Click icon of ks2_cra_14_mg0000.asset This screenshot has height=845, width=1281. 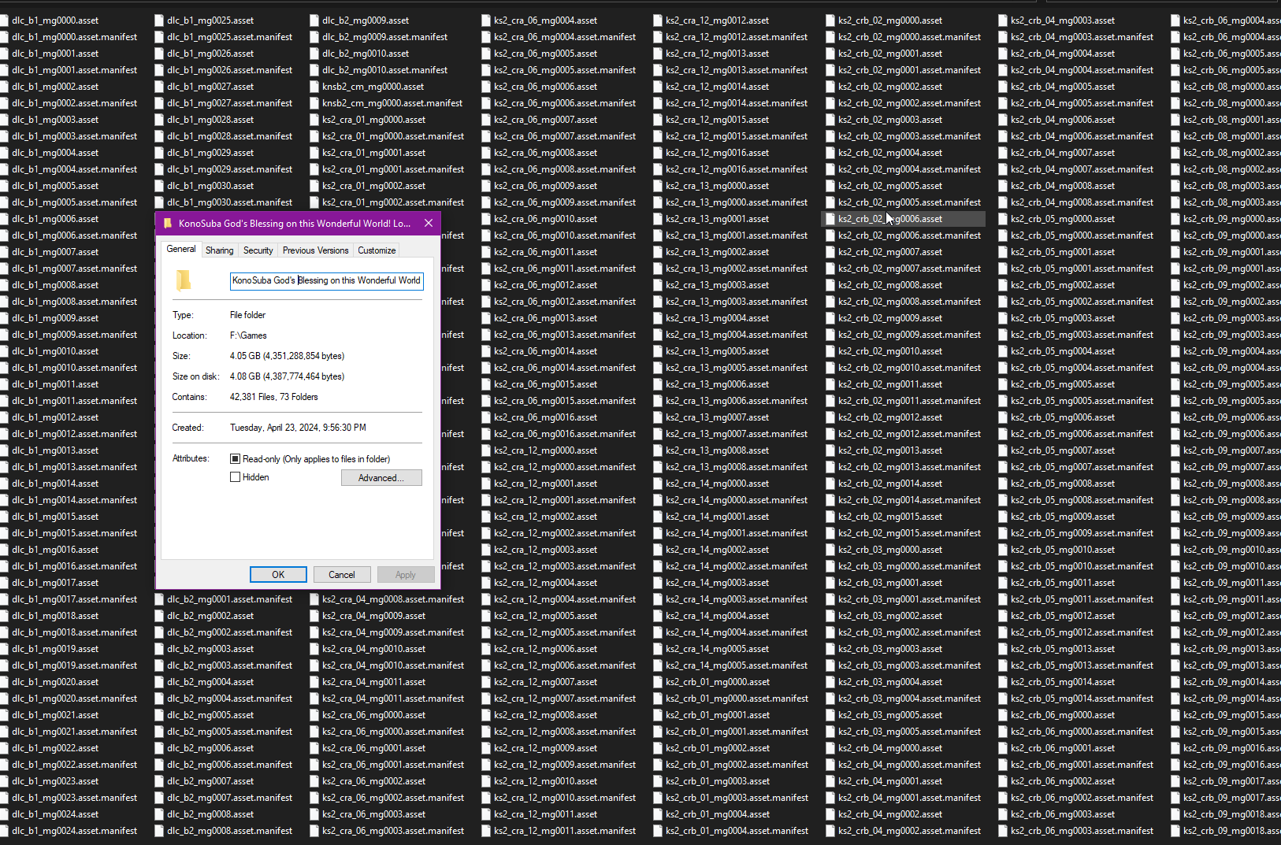[658, 484]
